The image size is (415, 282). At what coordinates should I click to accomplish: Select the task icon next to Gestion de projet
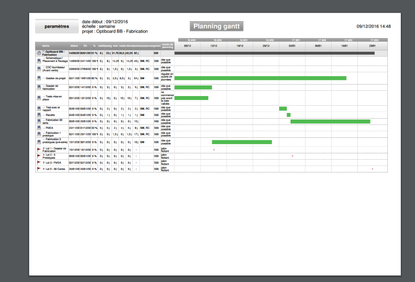(x=39, y=78)
